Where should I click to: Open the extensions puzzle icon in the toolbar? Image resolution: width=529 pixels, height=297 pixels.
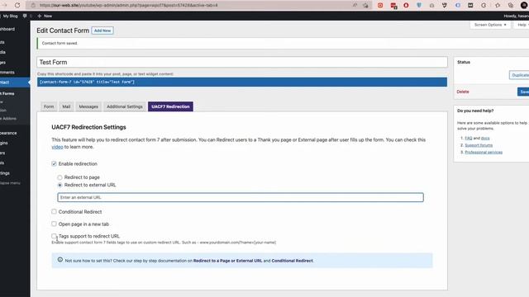click(x=498, y=5)
